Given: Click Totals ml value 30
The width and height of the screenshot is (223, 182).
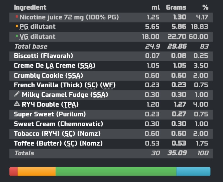Looking at the screenshot, I should point(155,153).
